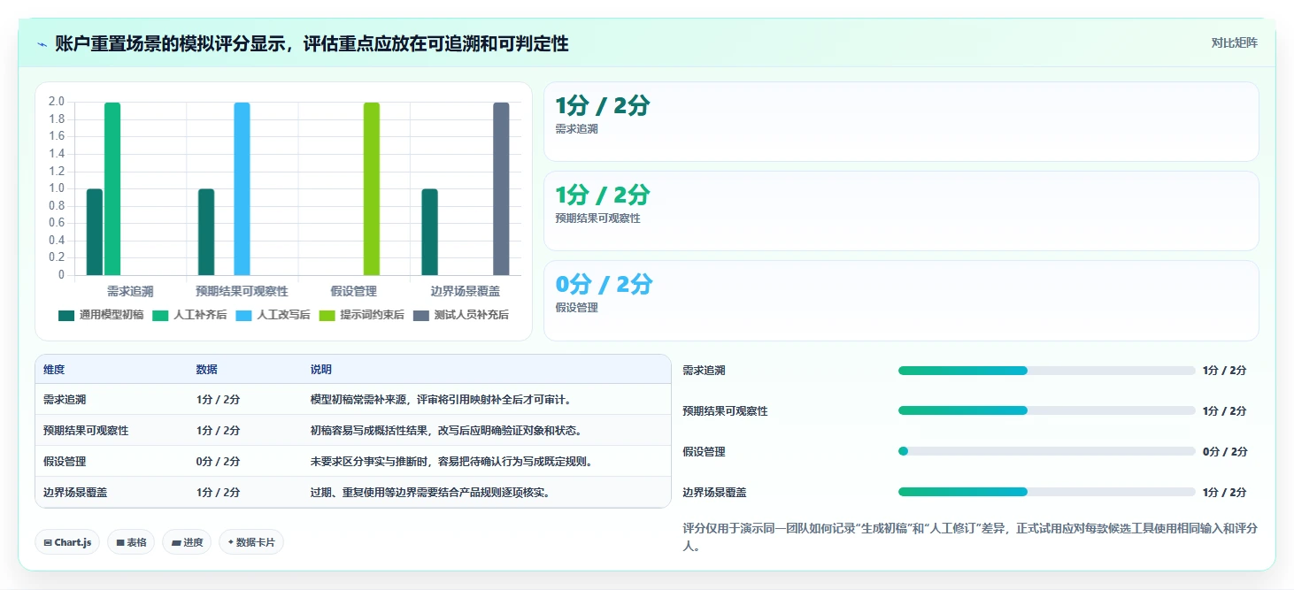Click the blue 人工改写后 bar in chart
Screen dimensions: 1294x590
tap(242, 188)
